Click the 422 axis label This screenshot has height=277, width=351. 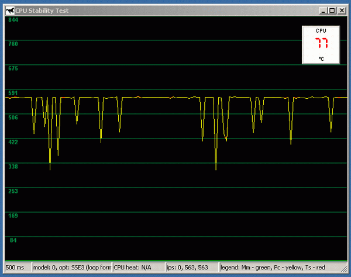tap(13, 142)
